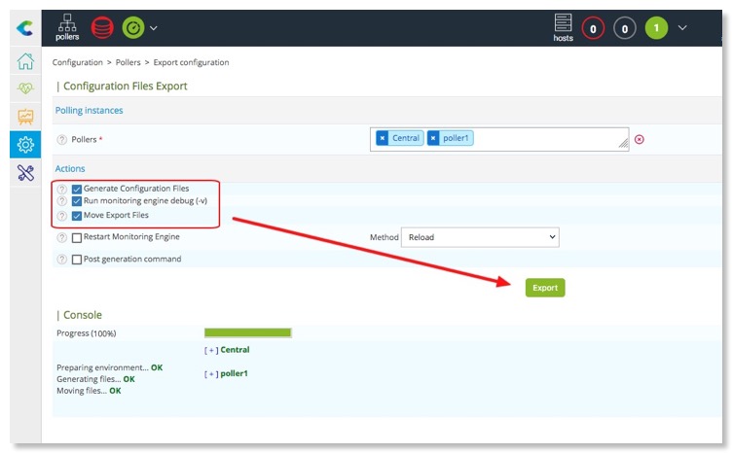Open the Method dropdown showing Reload

pos(480,237)
